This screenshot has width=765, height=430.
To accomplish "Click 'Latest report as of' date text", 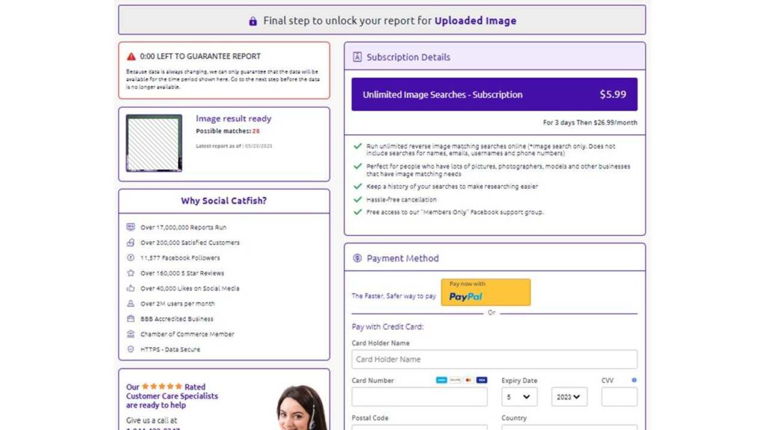I will pyautogui.click(x=234, y=146).
